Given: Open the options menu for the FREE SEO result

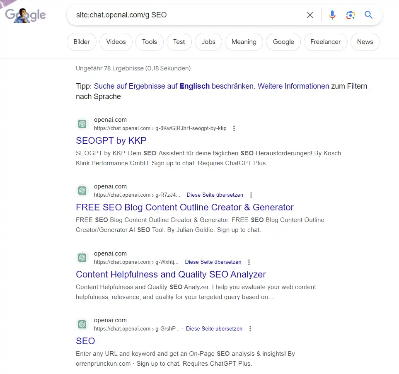Looking at the screenshot, I should point(251,195).
